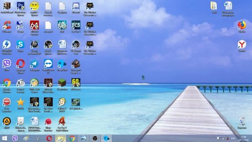
Task: Select the blue cloud app desktop shortcut
Action: (x=62, y=64)
